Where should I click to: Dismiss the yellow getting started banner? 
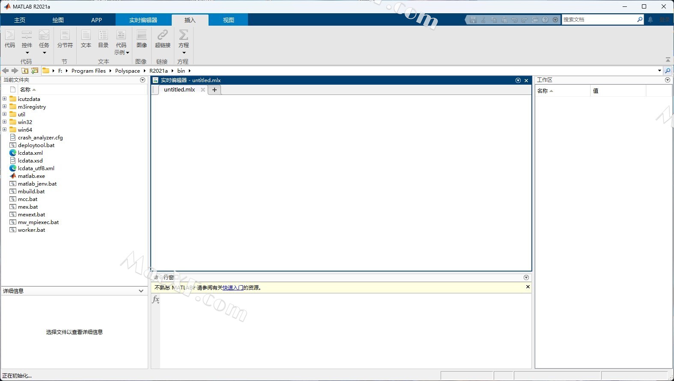[528, 287]
